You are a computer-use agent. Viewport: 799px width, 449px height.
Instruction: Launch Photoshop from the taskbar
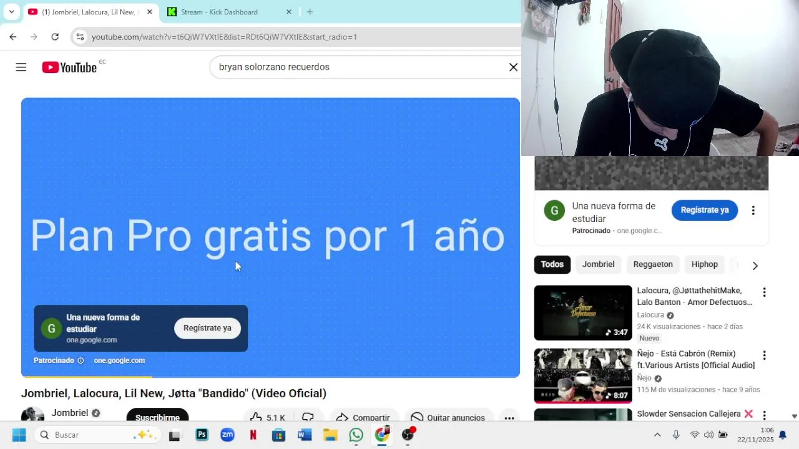[202, 435]
